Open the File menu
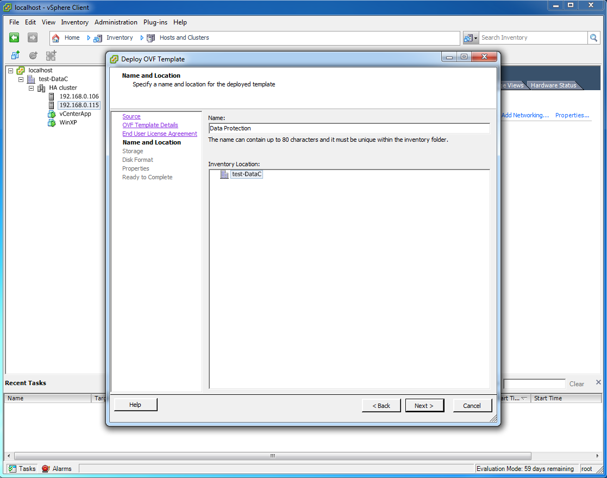This screenshot has height=478, width=607. click(14, 22)
